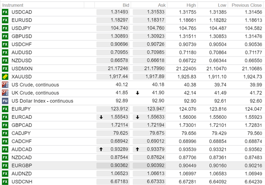265x185 pixels.
Task: Click the Previous Close column header
Action: [x=247, y=5]
